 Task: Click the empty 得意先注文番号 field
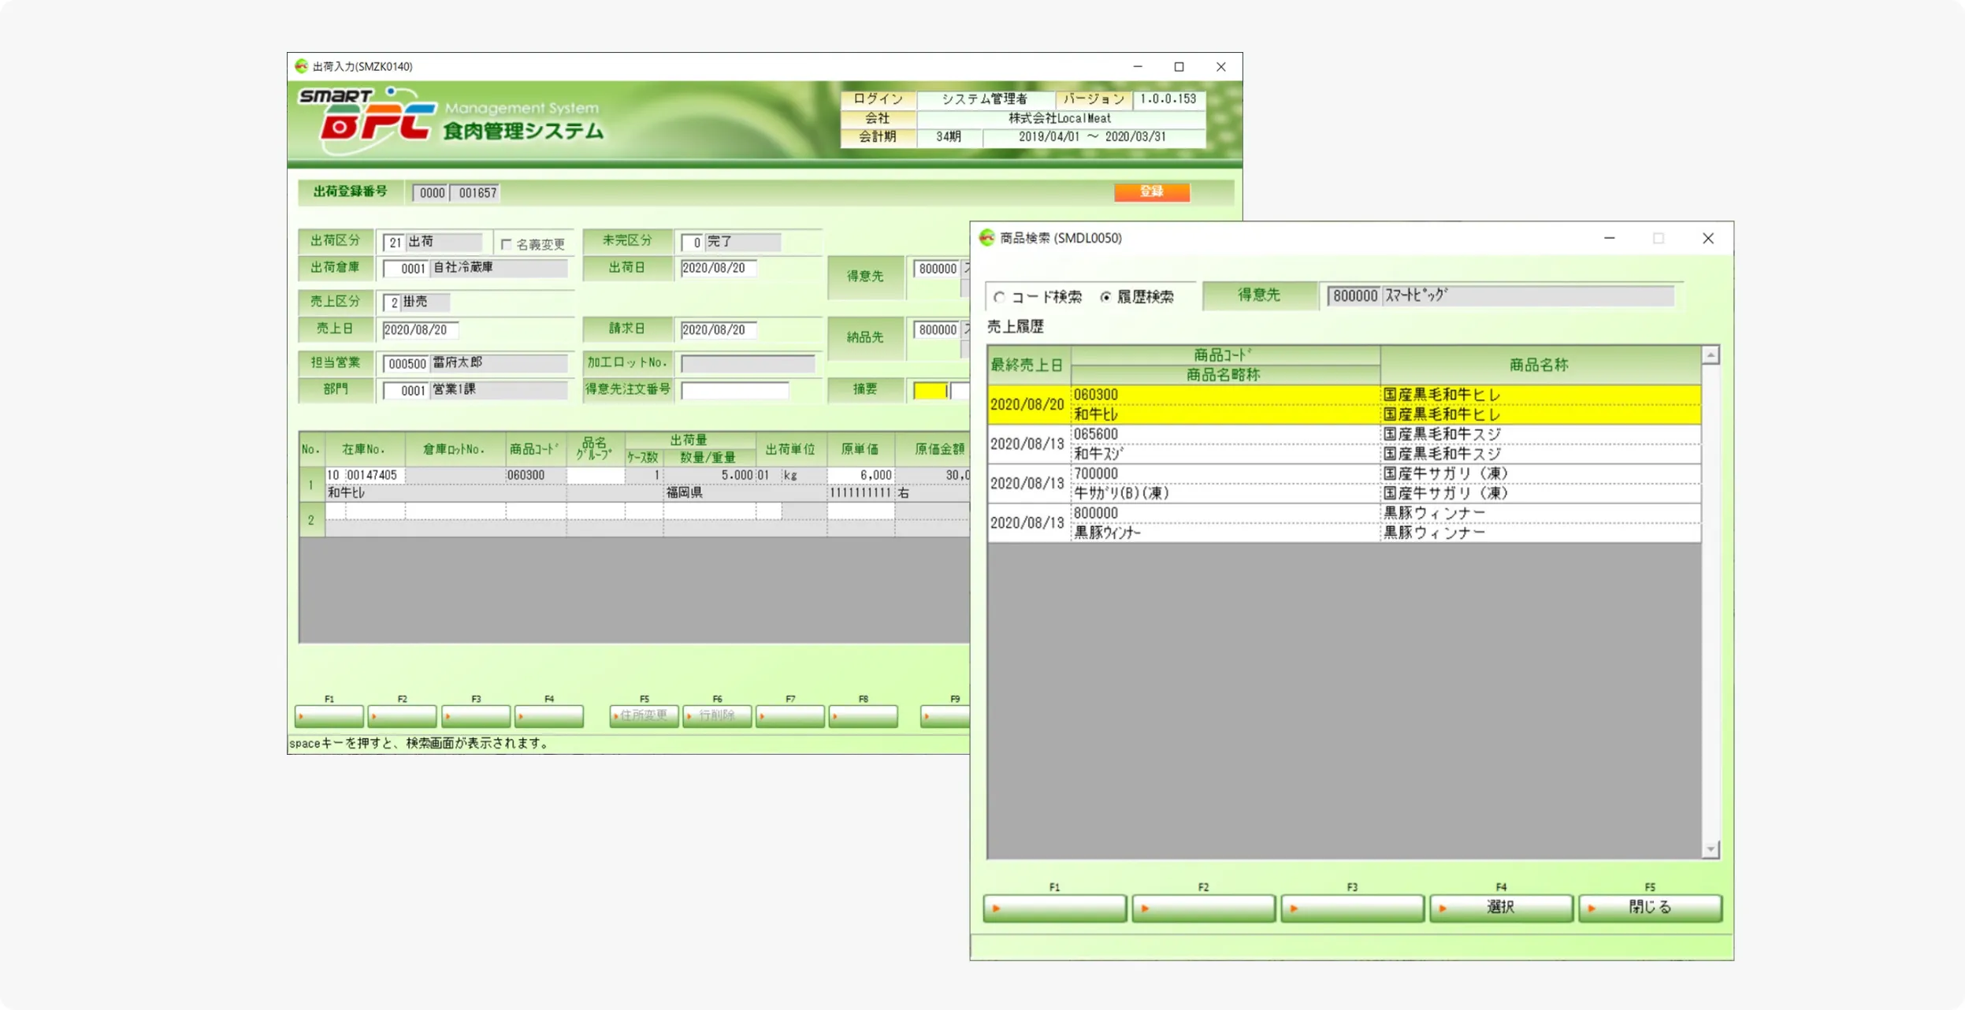pyautogui.click(x=734, y=390)
